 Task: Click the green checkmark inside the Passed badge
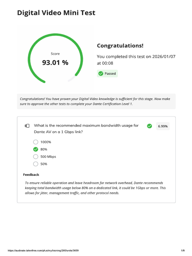pos(101,73)
